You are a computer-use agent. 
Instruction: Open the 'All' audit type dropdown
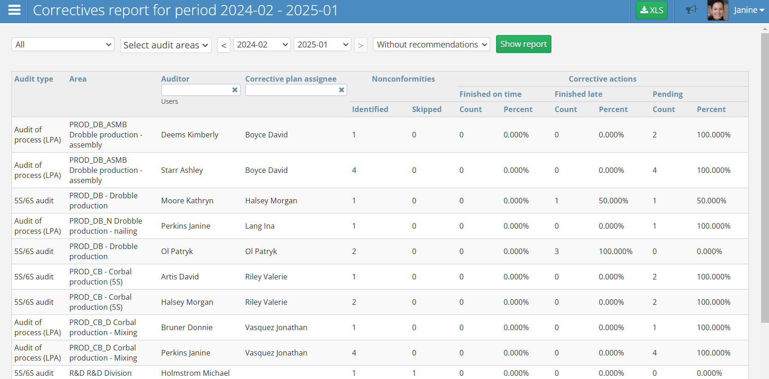tap(63, 45)
